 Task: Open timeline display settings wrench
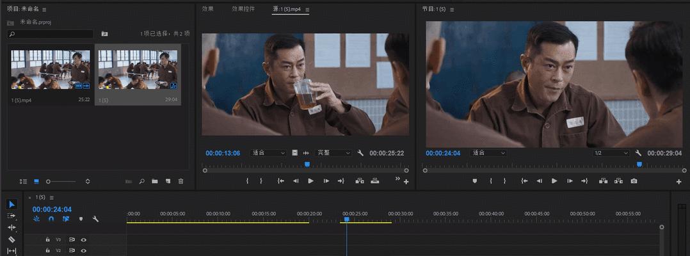(95, 219)
